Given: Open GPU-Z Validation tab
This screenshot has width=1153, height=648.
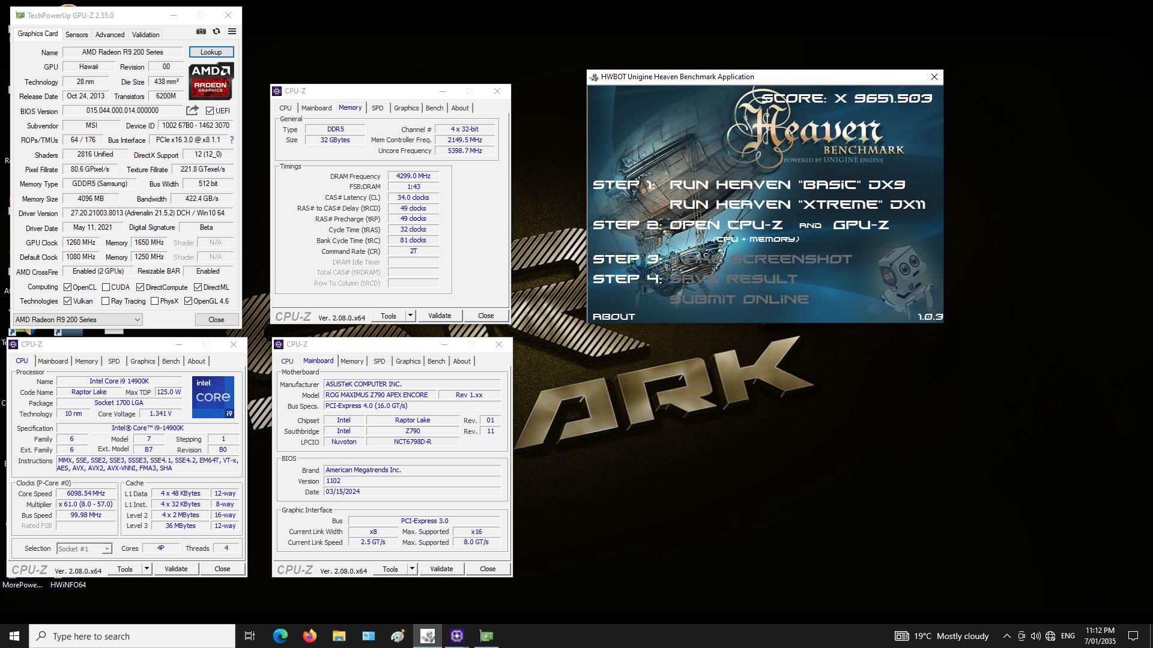Looking at the screenshot, I should tap(145, 34).
